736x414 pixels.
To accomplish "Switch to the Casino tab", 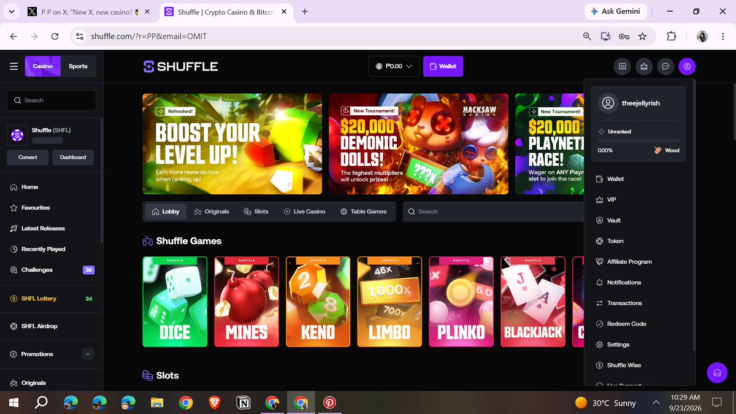I will coord(43,66).
